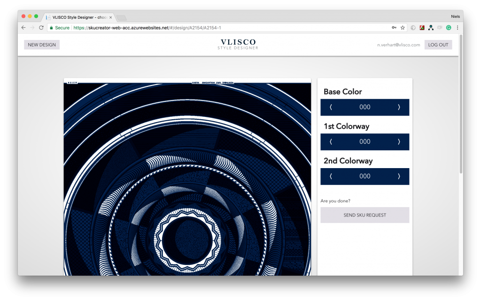This screenshot has width=481, height=301.
Task: Click the LOG OUT button
Action: tap(438, 45)
